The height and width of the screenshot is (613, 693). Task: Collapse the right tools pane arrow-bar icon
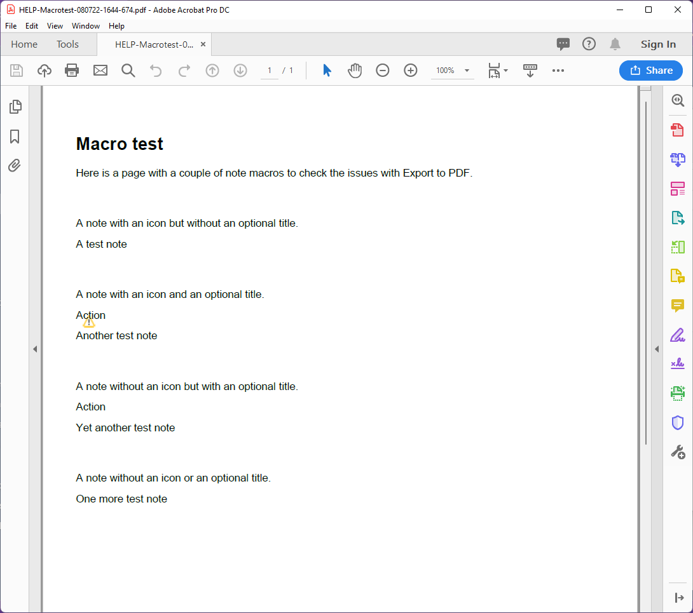(679, 598)
